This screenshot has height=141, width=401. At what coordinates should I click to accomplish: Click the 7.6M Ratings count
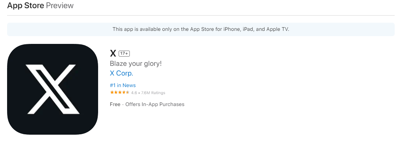[153, 93]
